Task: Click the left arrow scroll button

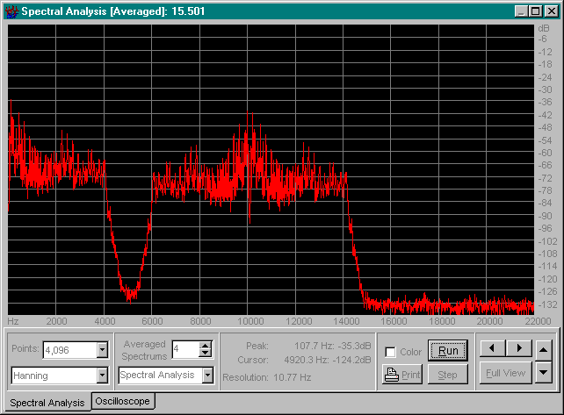Action: pos(492,348)
